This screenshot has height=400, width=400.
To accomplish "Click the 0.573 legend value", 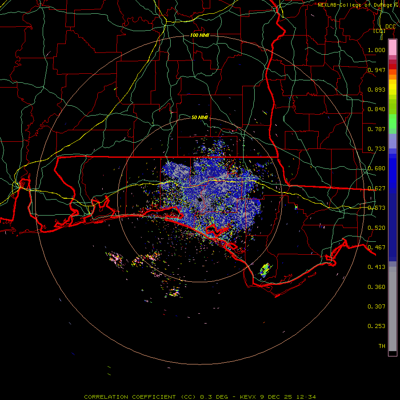I will [376, 208].
